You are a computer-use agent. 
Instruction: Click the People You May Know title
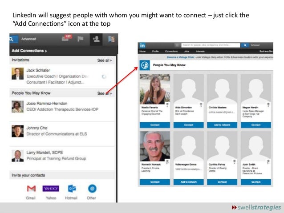click(169, 65)
